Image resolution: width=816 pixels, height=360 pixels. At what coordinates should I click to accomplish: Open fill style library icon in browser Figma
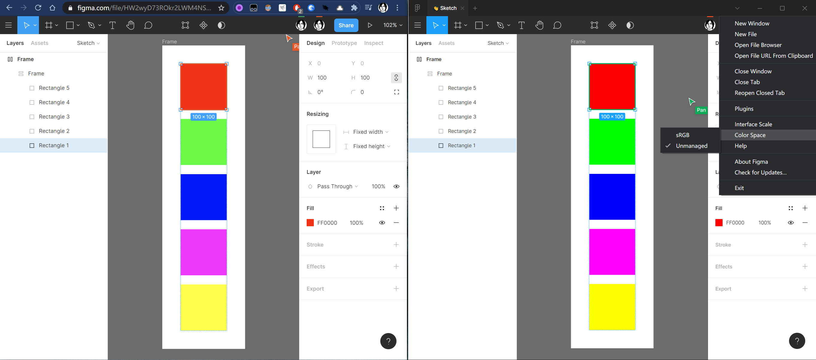[382, 208]
